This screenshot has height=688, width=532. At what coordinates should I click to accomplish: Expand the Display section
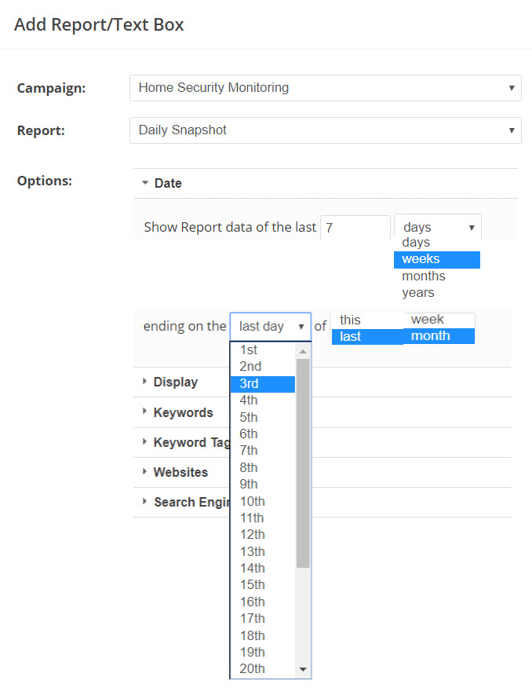coord(175,382)
